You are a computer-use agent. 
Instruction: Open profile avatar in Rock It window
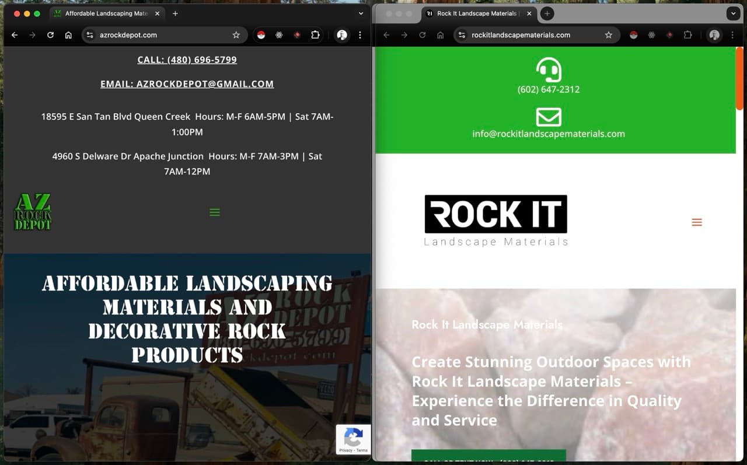(714, 35)
